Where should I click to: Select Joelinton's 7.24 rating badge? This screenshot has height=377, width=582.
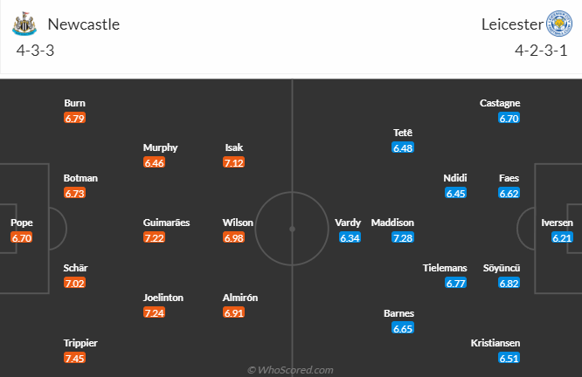[154, 313]
